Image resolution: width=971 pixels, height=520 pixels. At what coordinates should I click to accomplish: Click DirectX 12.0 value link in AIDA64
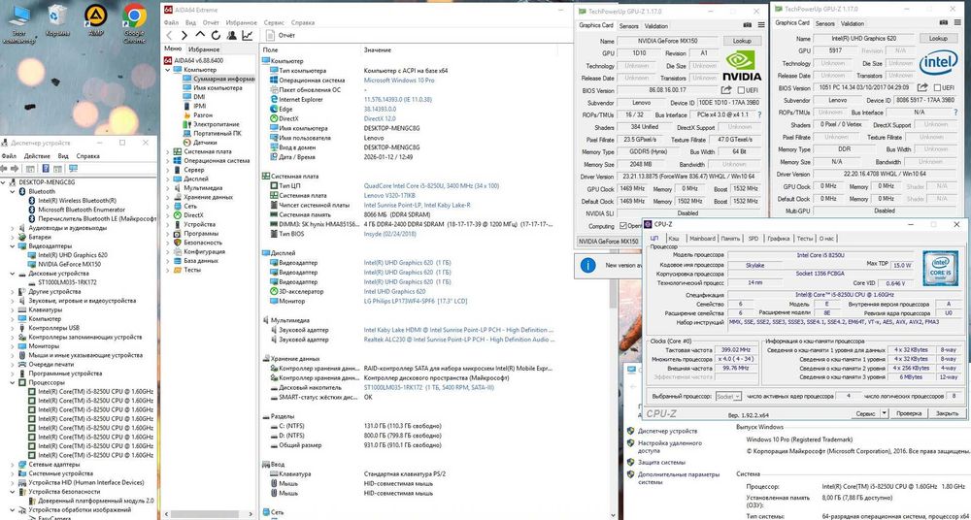[379, 118]
